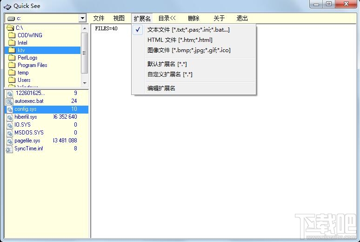Screen dimensions: 360x242
Task: Click the IO.SYS file icon
Action: tap(10, 125)
